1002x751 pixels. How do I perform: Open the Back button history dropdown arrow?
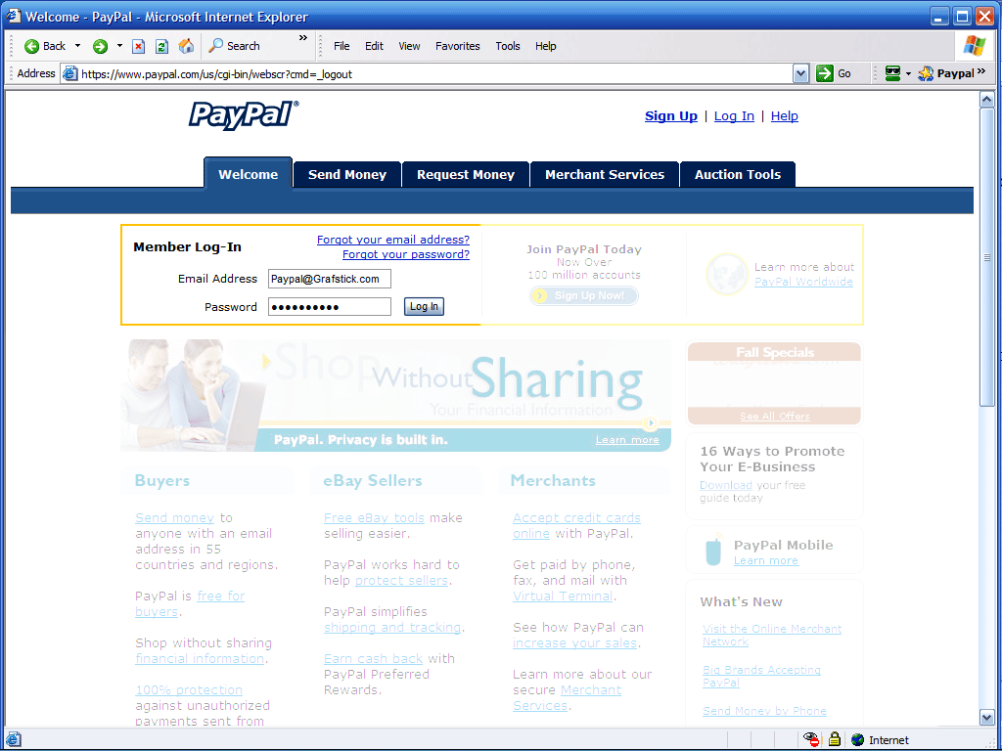click(78, 46)
